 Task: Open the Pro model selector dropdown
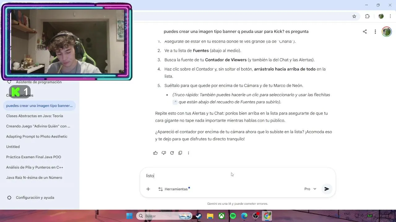point(310,189)
